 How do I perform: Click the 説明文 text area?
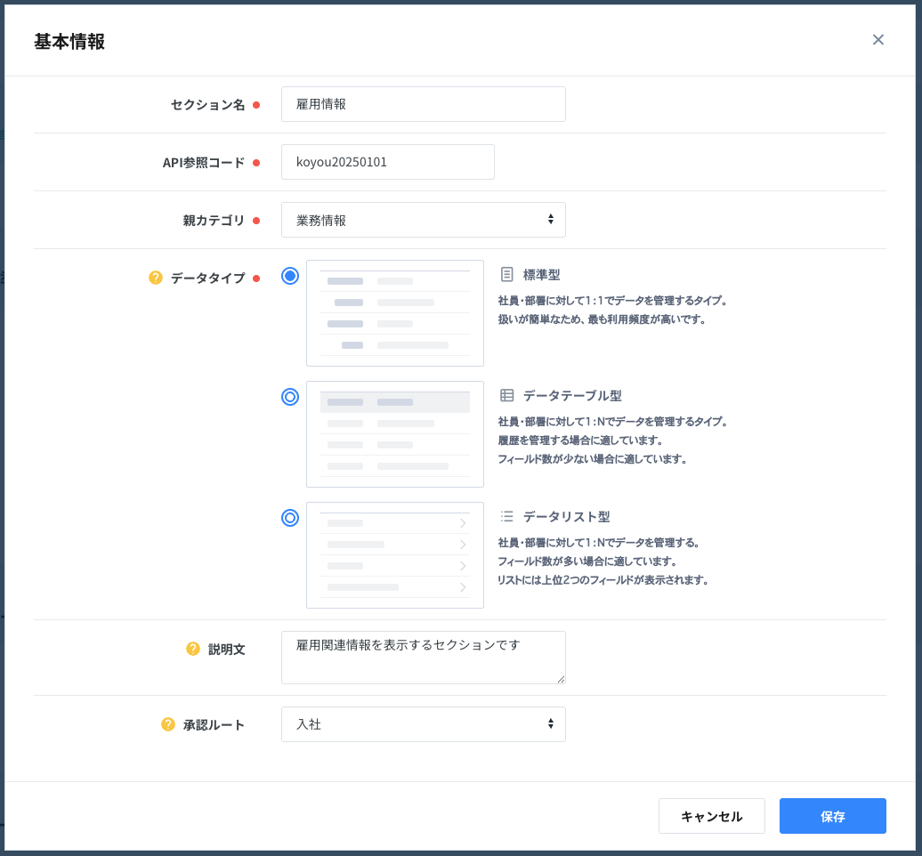click(423, 658)
